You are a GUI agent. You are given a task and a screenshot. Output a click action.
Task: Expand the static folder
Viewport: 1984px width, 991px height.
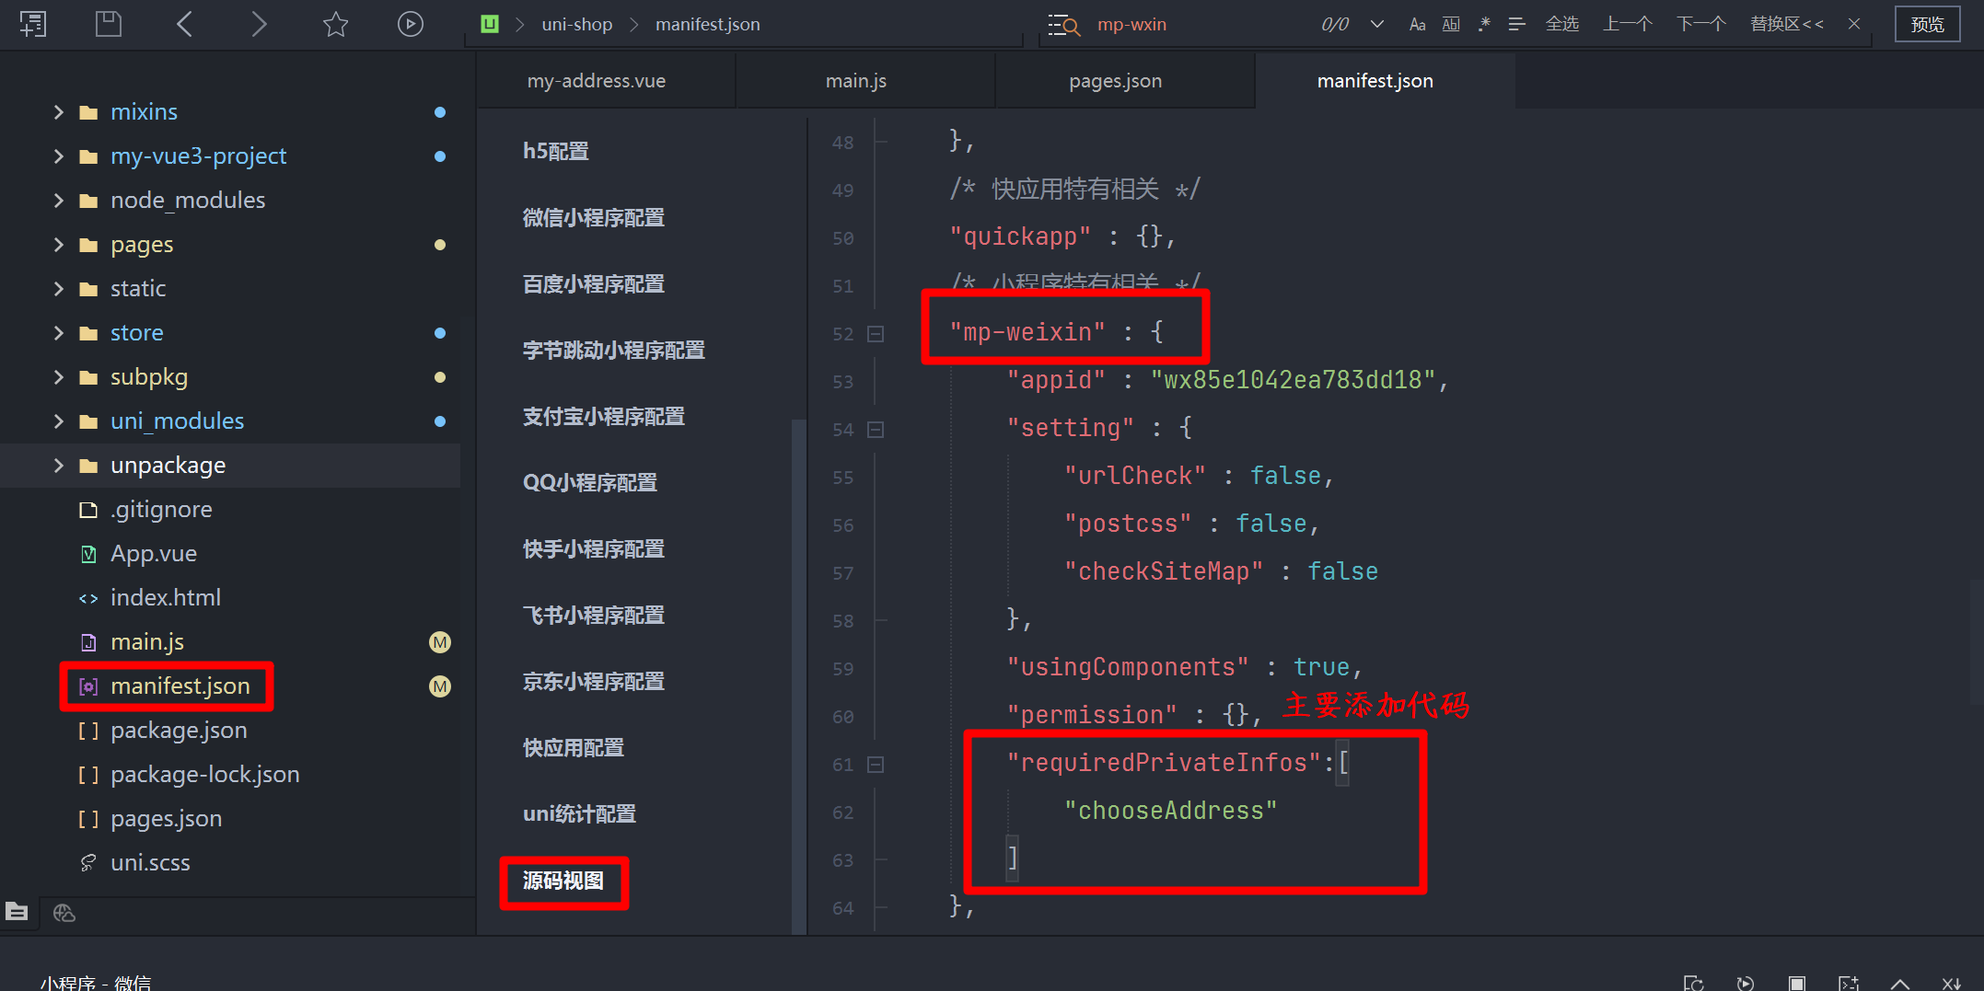pyautogui.click(x=59, y=289)
